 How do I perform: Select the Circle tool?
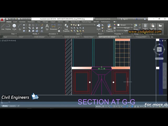coord(14,27)
